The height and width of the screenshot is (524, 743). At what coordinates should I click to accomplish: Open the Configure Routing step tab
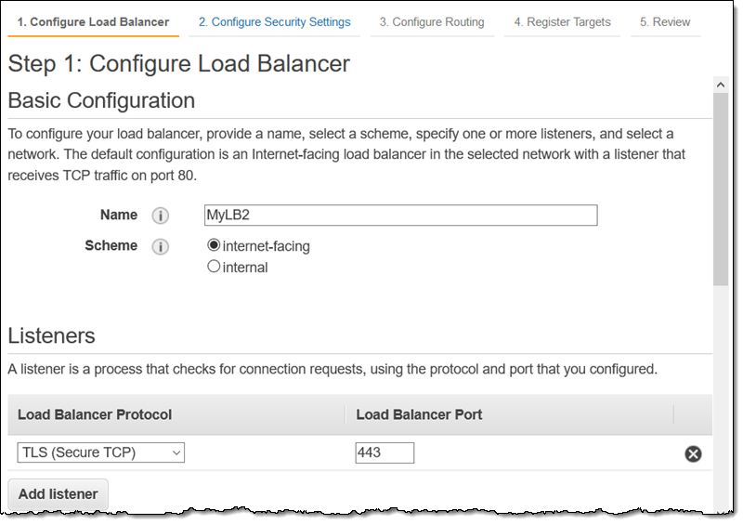(432, 21)
